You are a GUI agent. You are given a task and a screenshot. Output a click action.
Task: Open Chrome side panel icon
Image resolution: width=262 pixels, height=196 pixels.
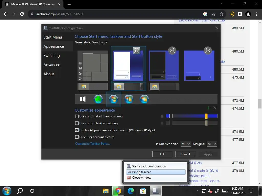[240, 14]
